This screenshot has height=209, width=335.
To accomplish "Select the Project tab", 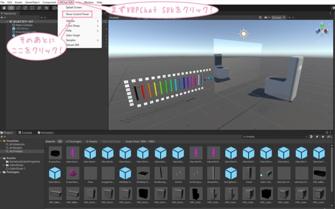I will coord(7,133).
